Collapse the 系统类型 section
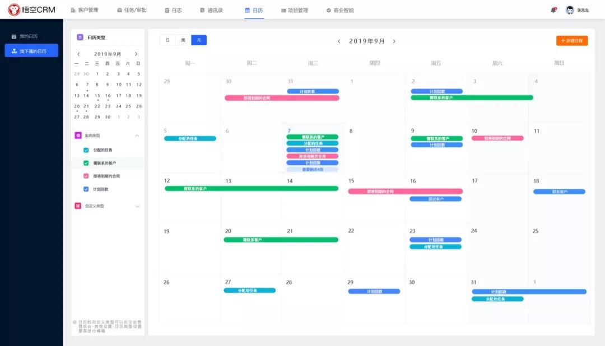The height and width of the screenshot is (346, 605). coord(137,136)
